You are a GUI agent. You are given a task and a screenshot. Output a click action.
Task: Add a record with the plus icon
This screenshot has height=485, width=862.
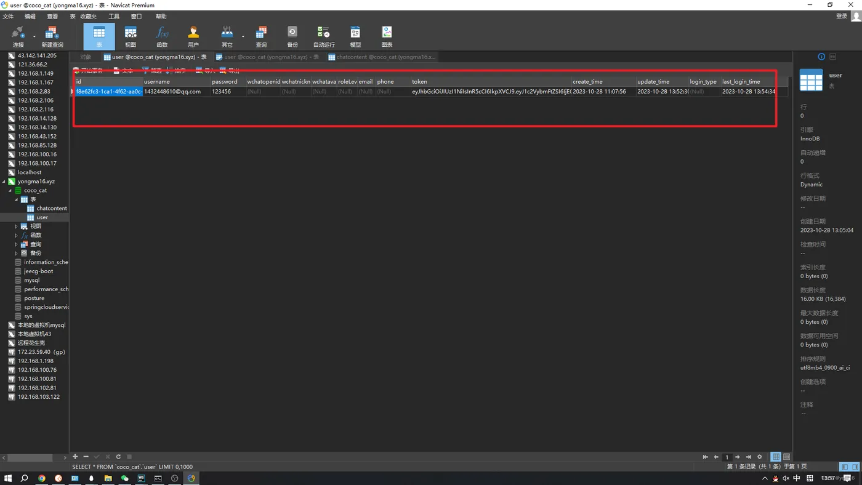[x=75, y=457]
